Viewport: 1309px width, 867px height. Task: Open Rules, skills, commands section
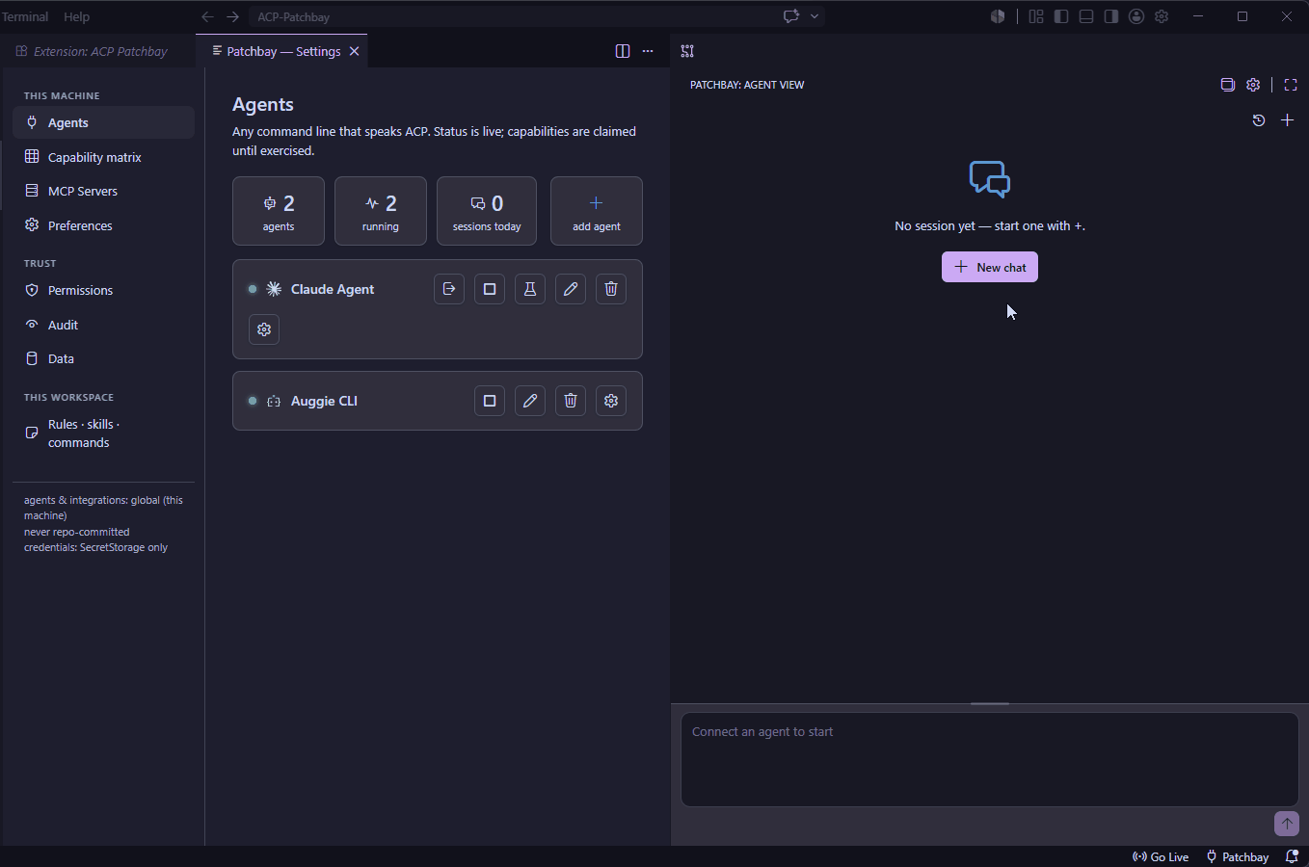103,433
